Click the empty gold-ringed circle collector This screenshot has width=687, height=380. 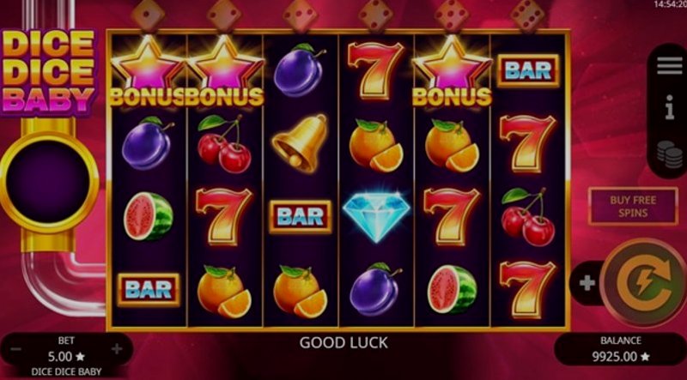tap(48, 182)
